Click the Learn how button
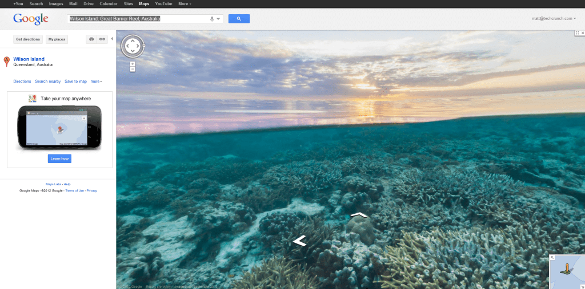585x289 pixels. point(59,158)
